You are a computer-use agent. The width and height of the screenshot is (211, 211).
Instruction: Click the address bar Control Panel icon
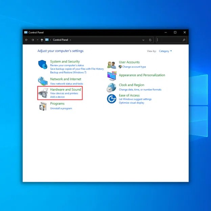tap(47, 40)
